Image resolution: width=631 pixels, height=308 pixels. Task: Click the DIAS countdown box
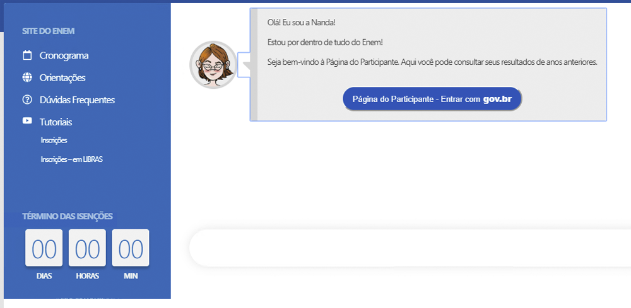[x=44, y=248]
